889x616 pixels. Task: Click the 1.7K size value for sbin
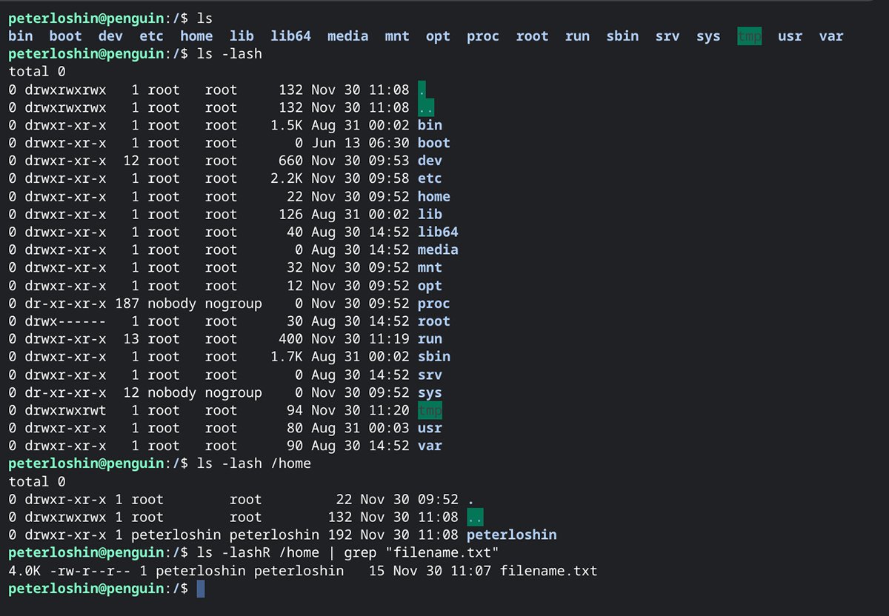[287, 357]
